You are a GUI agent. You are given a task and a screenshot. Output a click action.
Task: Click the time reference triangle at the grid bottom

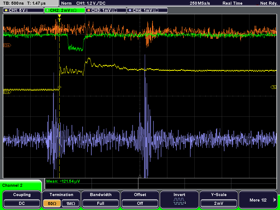coord(140,176)
